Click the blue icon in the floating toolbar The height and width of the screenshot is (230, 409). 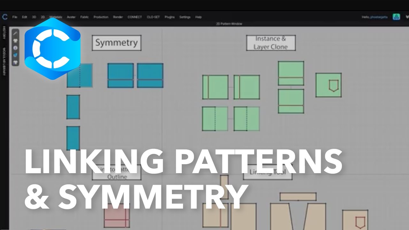[15, 55]
